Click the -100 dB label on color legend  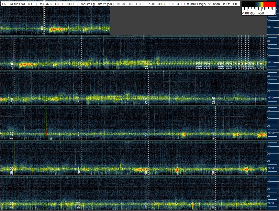tap(248, 13)
